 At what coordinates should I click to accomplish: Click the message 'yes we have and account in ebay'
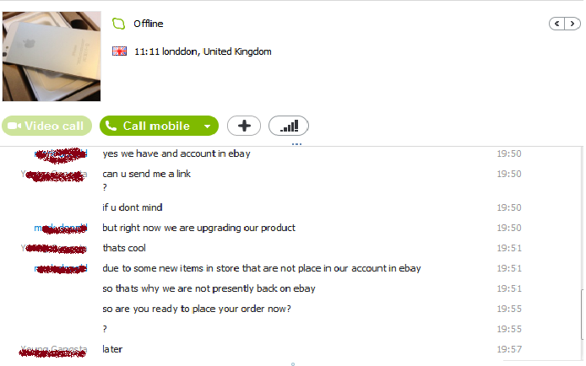pyautogui.click(x=176, y=153)
